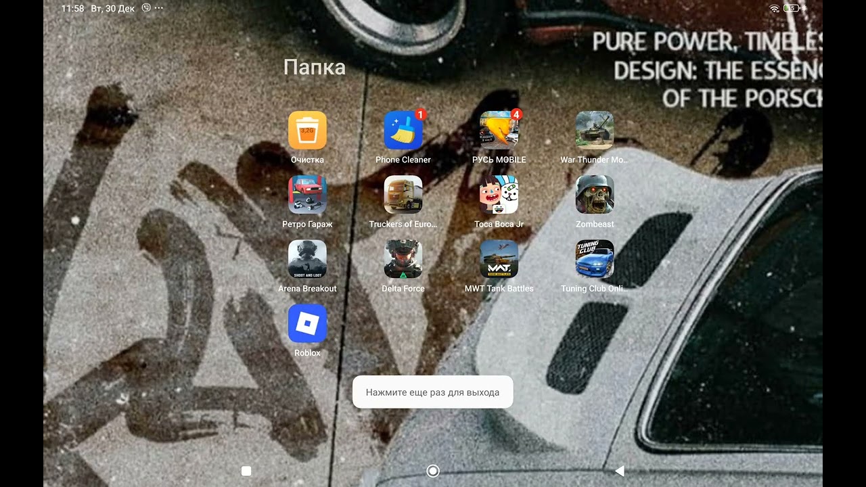Tap the square recent apps button

246,471
